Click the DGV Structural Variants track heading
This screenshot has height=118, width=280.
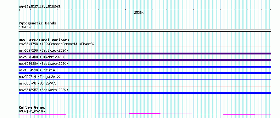click(44, 40)
